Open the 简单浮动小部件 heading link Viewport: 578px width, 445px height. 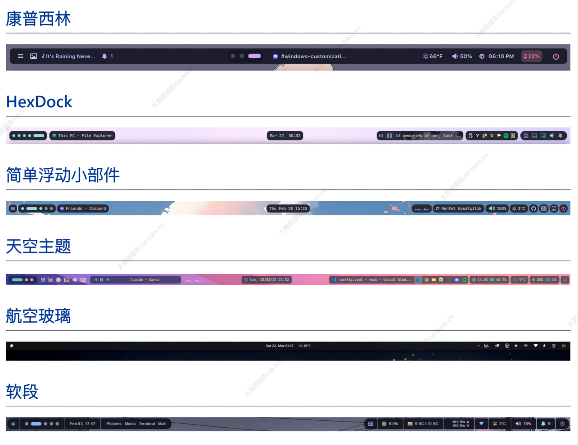(x=62, y=175)
